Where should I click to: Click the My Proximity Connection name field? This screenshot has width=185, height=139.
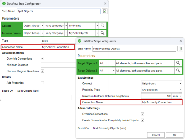(162, 102)
